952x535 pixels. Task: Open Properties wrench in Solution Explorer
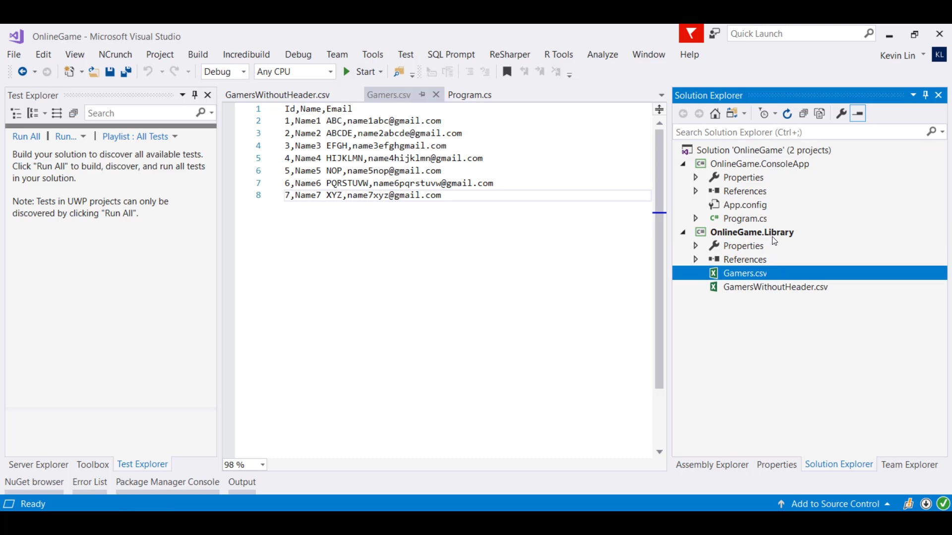[x=841, y=114]
